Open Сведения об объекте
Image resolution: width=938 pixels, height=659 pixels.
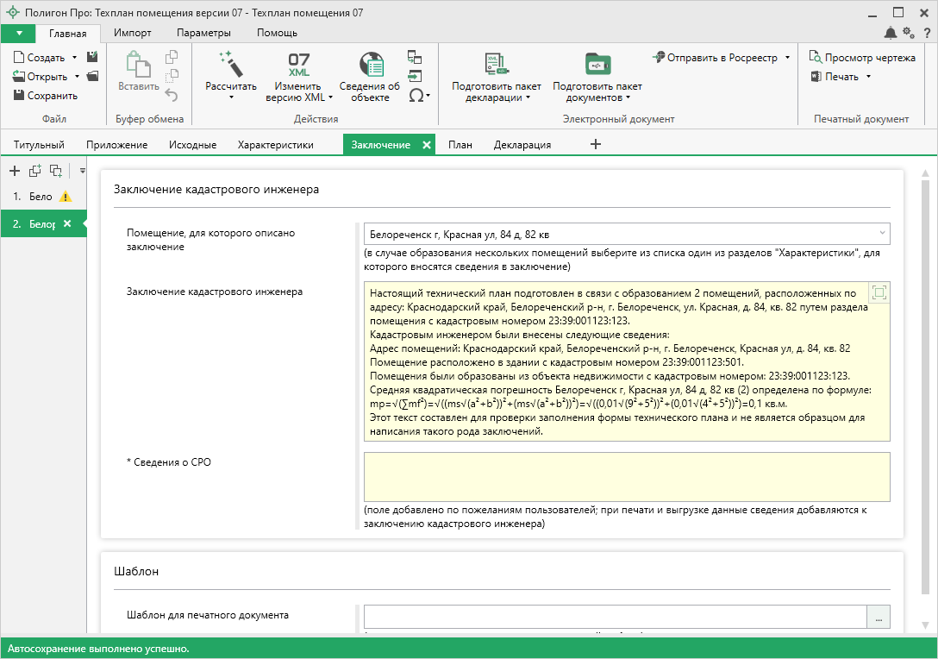[370, 65]
